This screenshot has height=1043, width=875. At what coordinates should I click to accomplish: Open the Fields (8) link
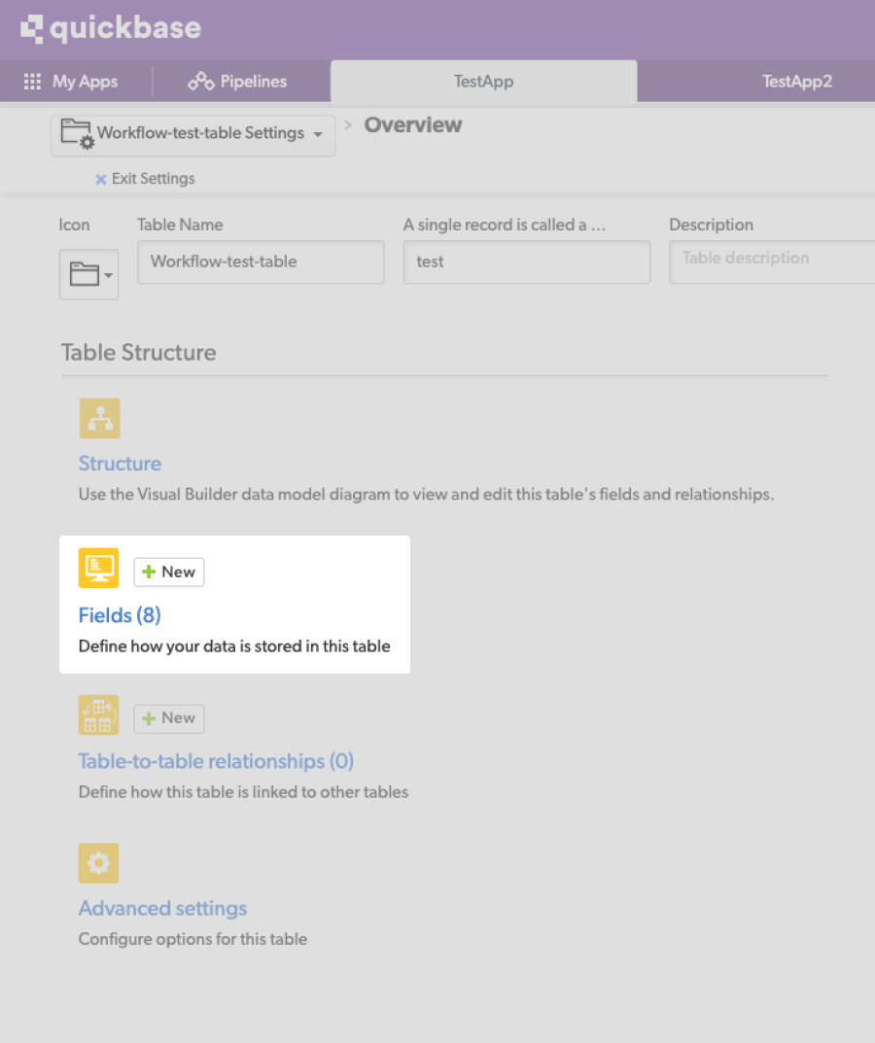tap(119, 615)
